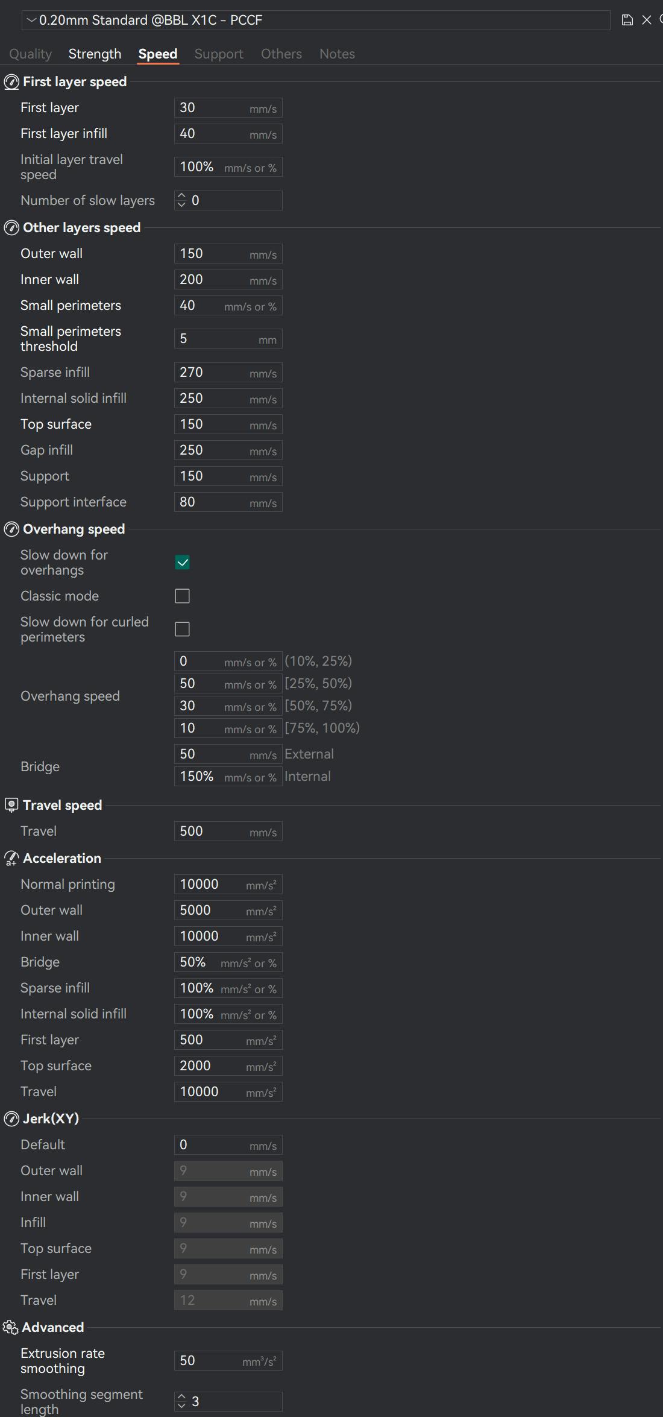This screenshot has width=663, height=1417.
Task: Click the Advanced section gear icon
Action: (10, 1328)
